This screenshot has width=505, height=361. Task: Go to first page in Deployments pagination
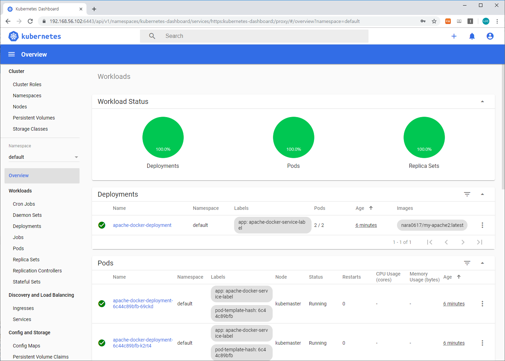point(430,242)
